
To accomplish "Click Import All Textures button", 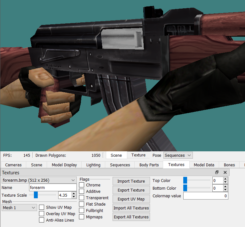I will pyautogui.click(x=131, y=208).
